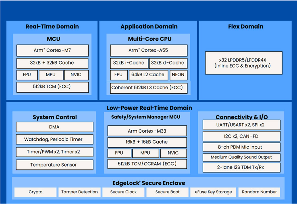Screen dimensions: 297x204
Task: Collapse the EdgeLock Secure Enclave section
Action: coord(148,183)
